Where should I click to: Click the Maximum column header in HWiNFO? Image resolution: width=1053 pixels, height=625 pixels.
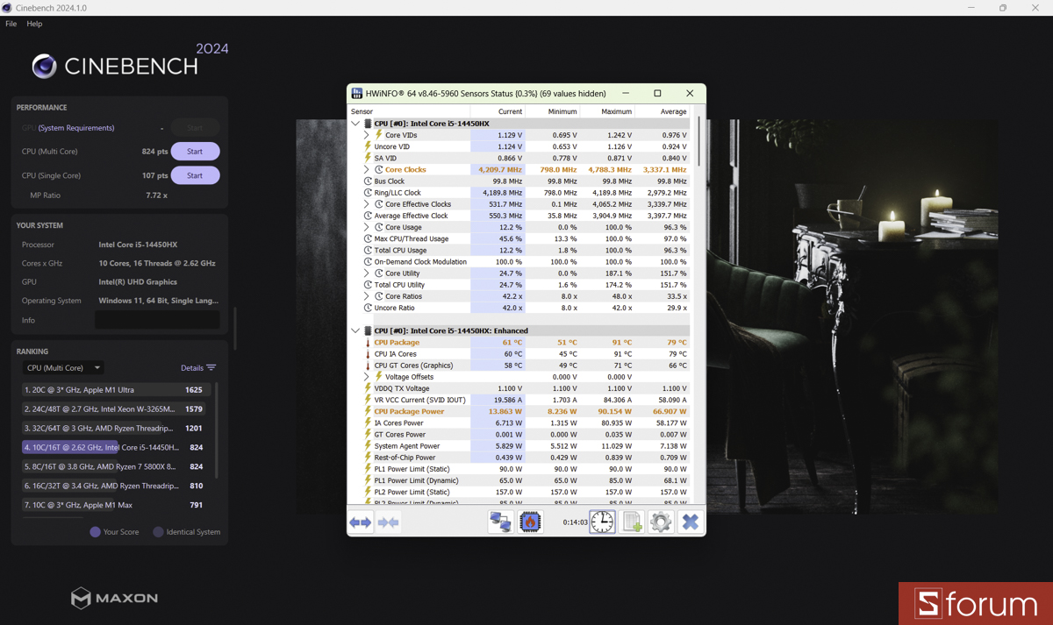click(606, 111)
